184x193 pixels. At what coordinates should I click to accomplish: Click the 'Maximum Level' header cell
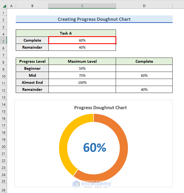tap(82, 61)
